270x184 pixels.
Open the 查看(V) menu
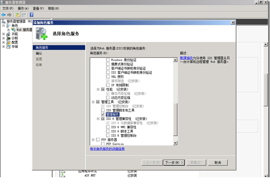[38, 8]
